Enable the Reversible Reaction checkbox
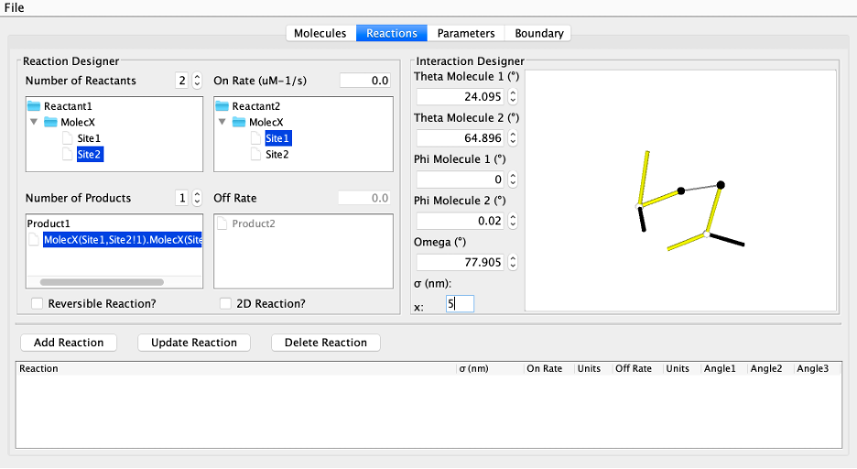The height and width of the screenshot is (469, 857). point(38,303)
